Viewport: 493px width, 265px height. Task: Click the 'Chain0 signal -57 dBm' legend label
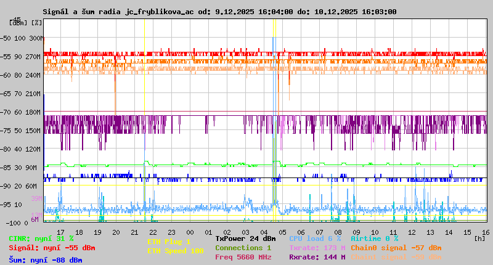pos(396,248)
